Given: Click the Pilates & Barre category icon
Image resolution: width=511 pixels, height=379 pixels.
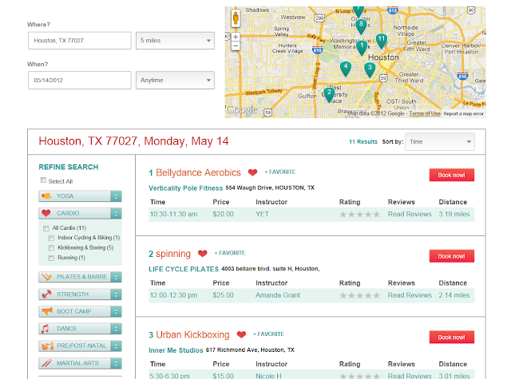Looking at the screenshot, I should coord(46,277).
